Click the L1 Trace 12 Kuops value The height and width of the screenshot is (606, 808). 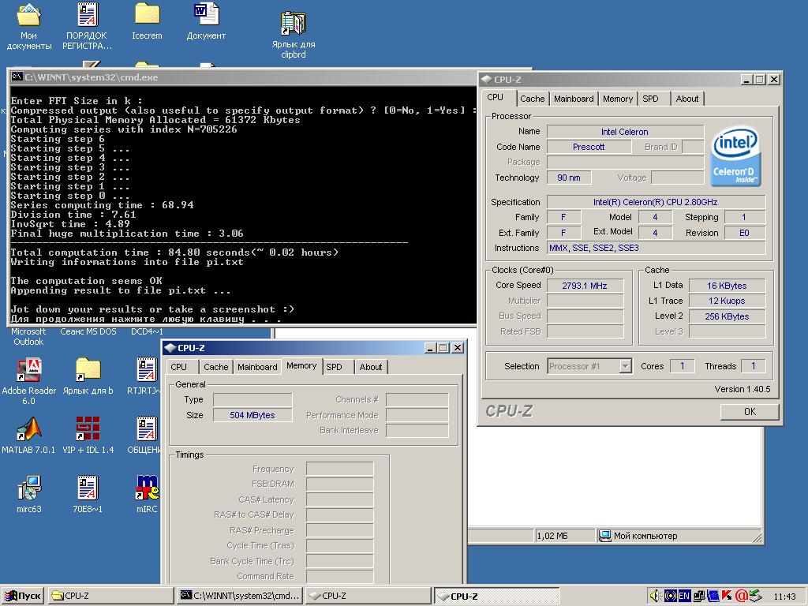[x=727, y=301]
